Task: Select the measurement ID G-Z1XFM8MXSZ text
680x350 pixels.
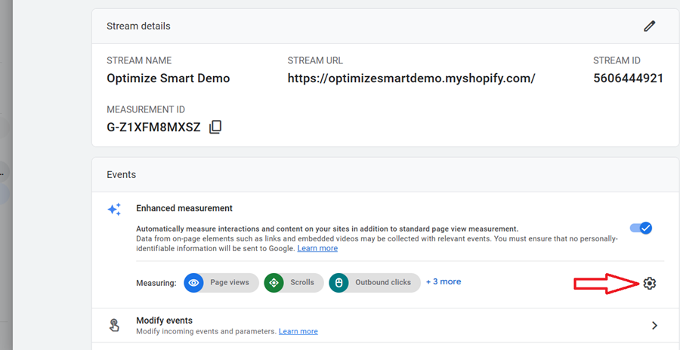Action: (153, 127)
